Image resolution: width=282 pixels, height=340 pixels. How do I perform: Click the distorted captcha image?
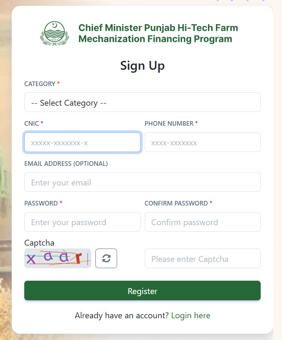click(57, 258)
